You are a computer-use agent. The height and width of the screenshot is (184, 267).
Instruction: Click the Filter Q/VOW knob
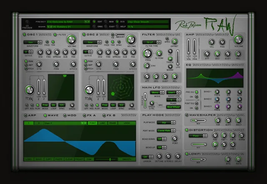pyautogui.click(x=159, y=54)
